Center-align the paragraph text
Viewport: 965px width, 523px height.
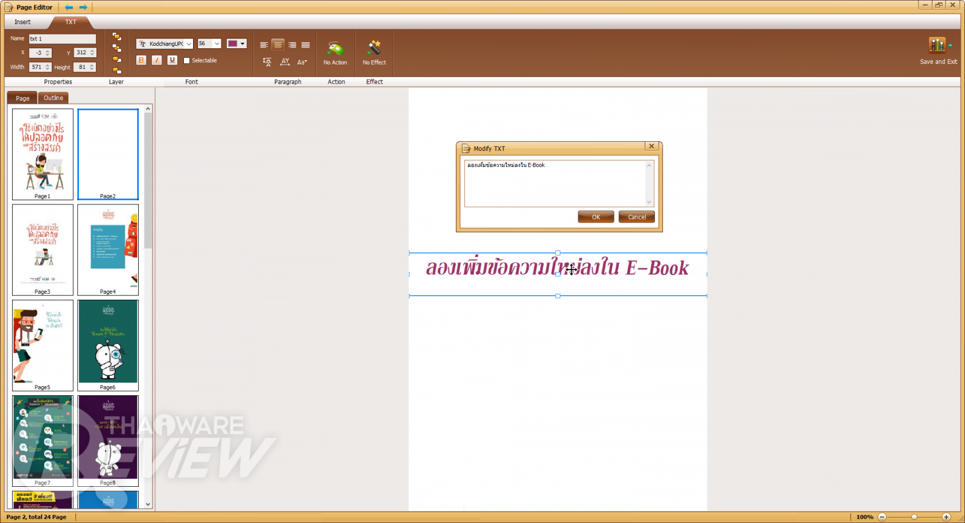(x=278, y=45)
